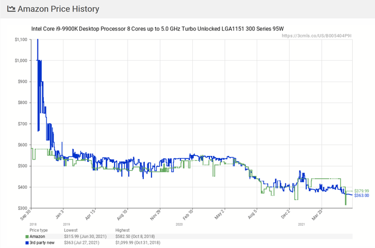Click the Nov 29 x-axis date label
This screenshot has width=375, height=248.
[155, 215]
